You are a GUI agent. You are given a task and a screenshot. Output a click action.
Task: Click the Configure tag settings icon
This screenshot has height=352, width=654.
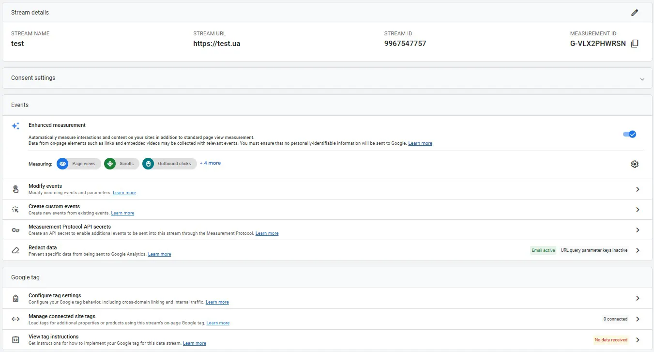click(15, 298)
